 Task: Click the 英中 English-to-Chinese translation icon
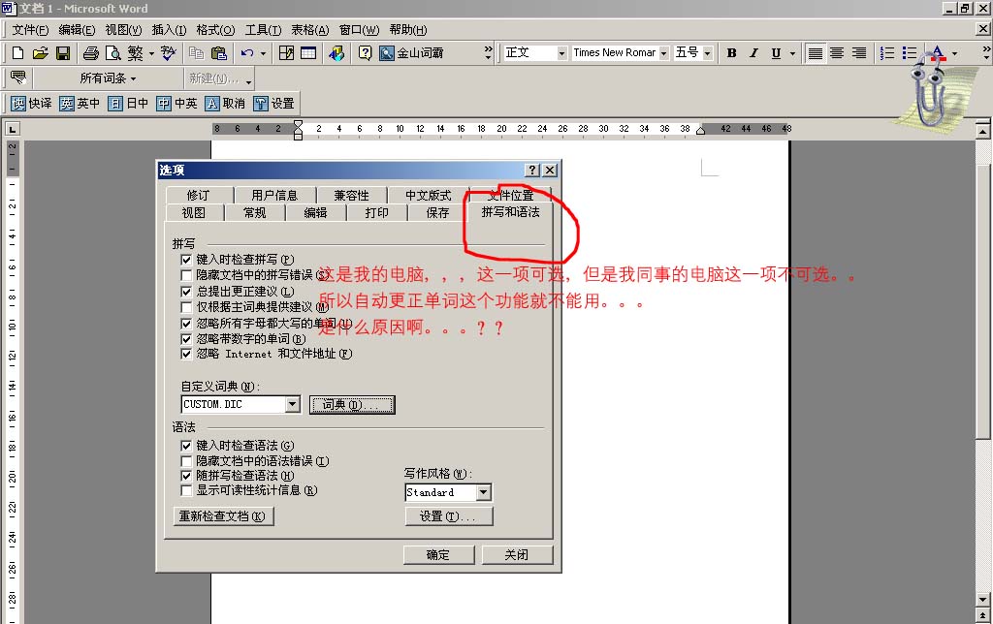80,103
